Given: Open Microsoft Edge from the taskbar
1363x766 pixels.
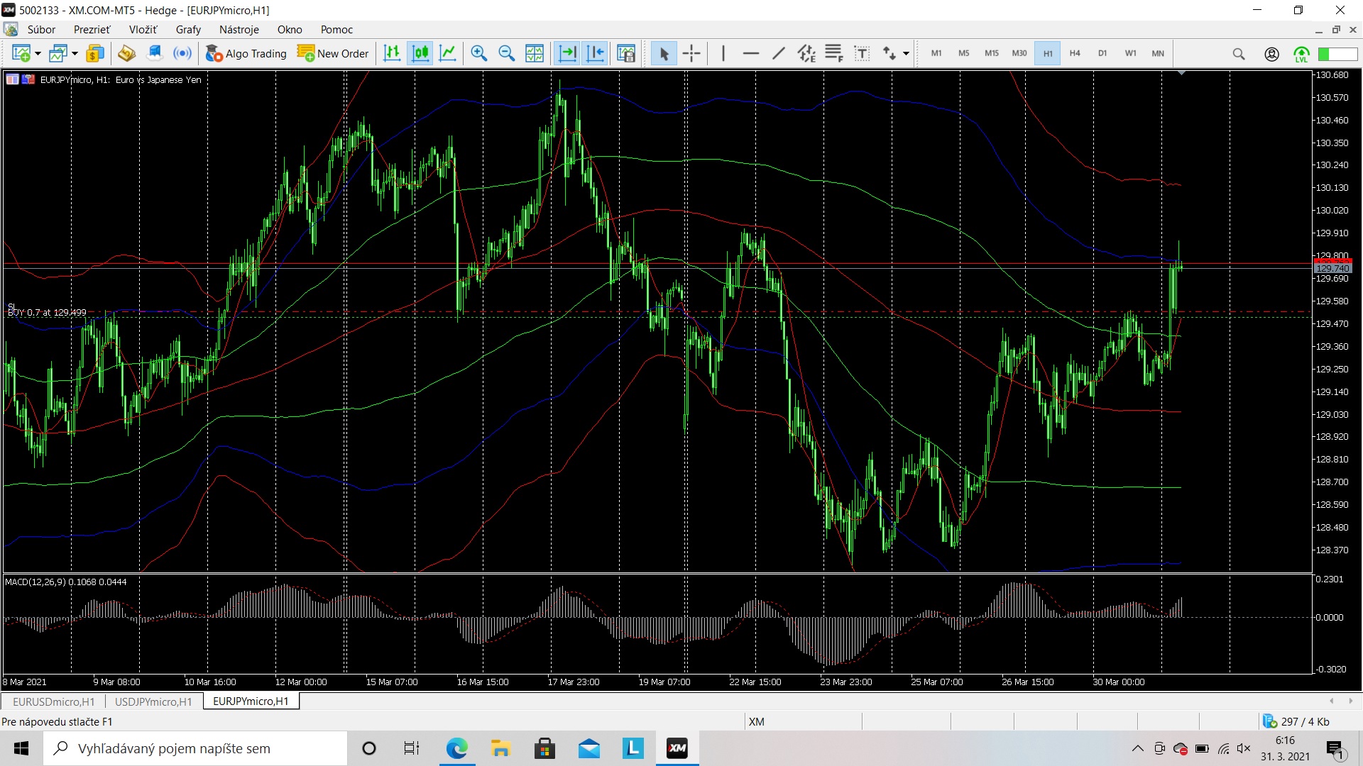Looking at the screenshot, I should point(456,748).
